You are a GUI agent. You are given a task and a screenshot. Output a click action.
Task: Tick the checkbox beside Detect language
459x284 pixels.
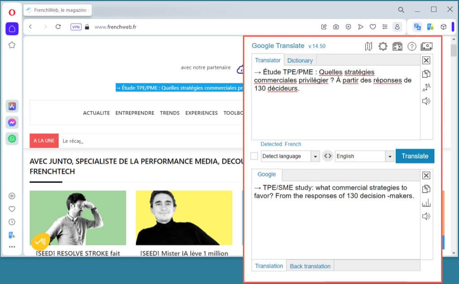point(254,156)
